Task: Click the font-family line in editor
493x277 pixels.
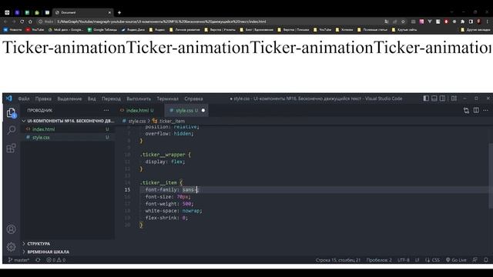Action: 172,190
